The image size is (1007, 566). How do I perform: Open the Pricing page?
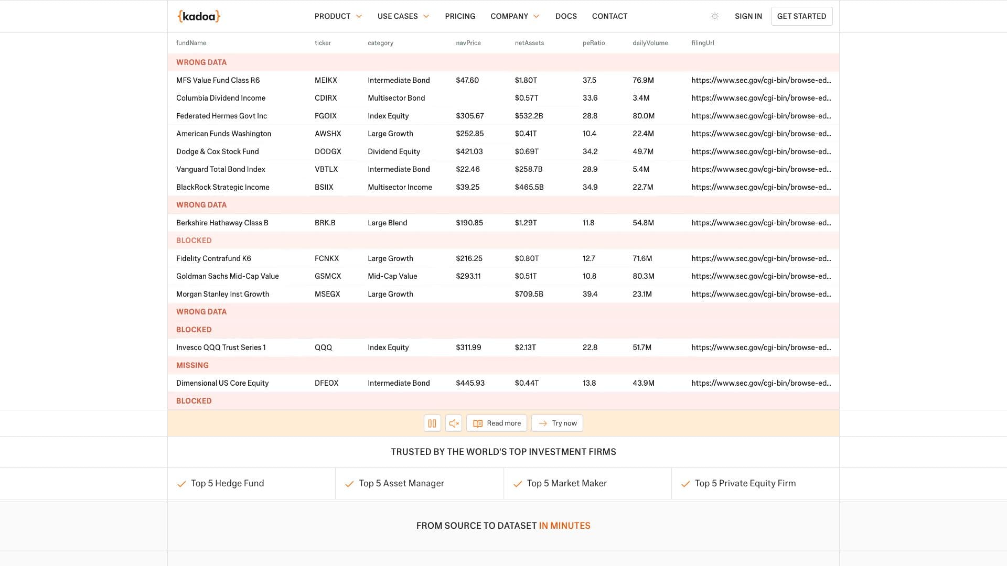pos(460,16)
